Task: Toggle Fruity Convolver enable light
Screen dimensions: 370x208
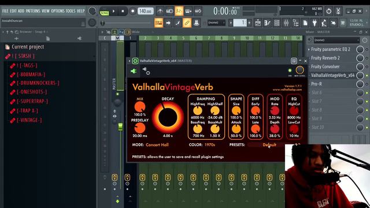Action: [367, 67]
